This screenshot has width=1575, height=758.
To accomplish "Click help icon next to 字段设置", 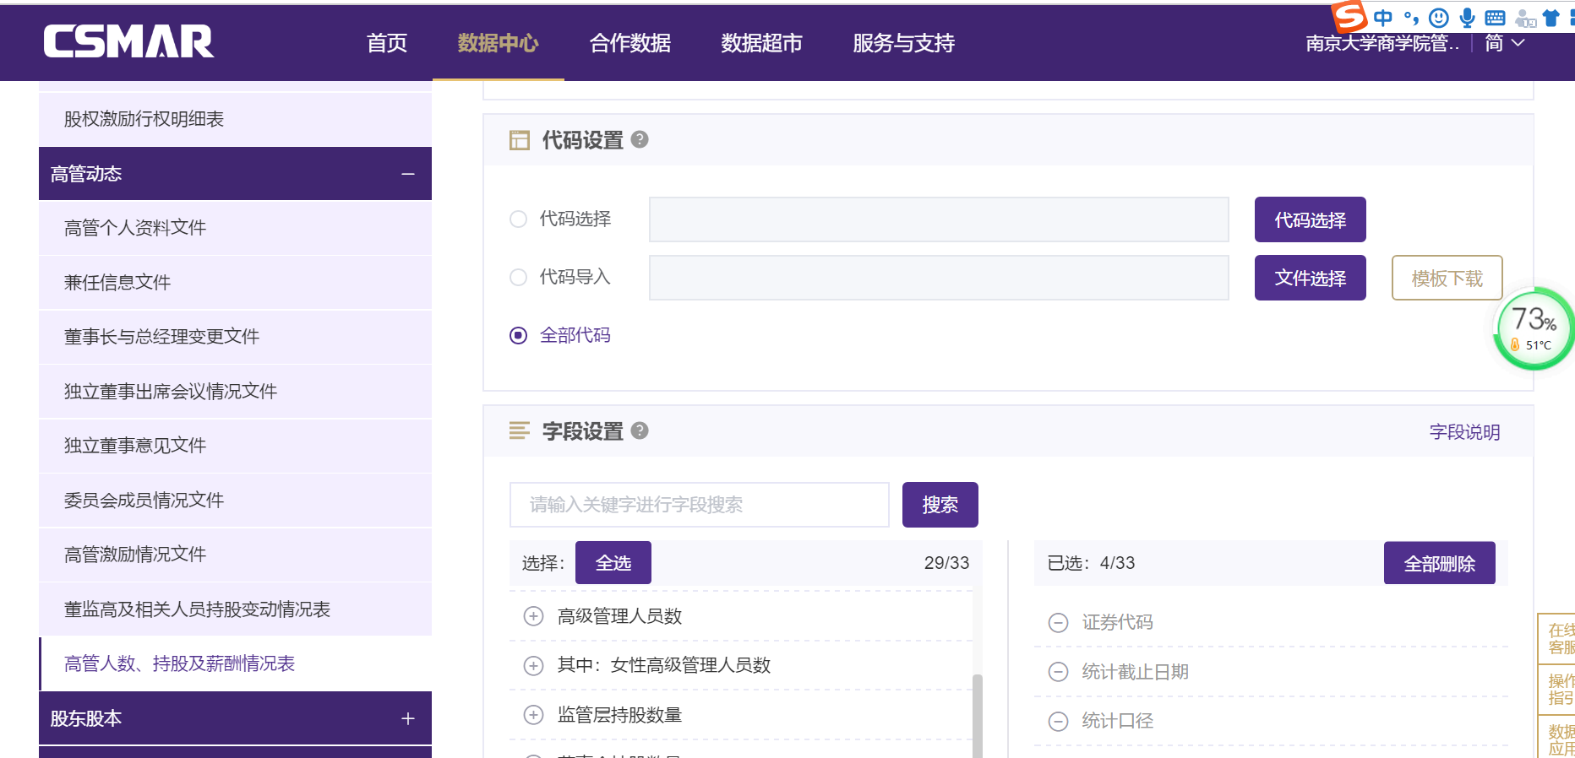I will (640, 430).
